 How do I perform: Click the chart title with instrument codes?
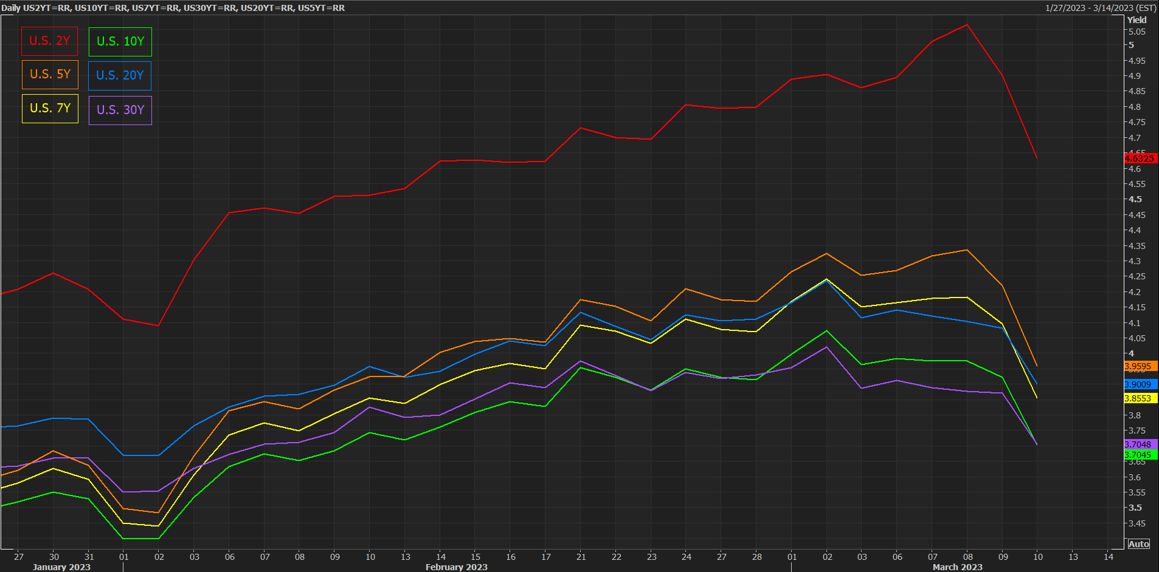click(x=173, y=8)
